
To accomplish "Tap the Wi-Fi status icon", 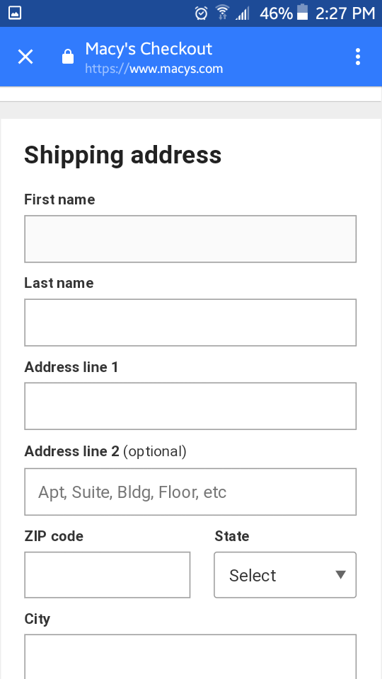I will coord(223,13).
